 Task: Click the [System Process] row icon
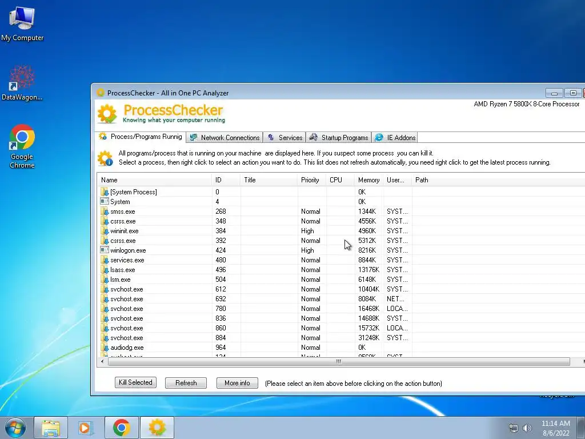105,192
